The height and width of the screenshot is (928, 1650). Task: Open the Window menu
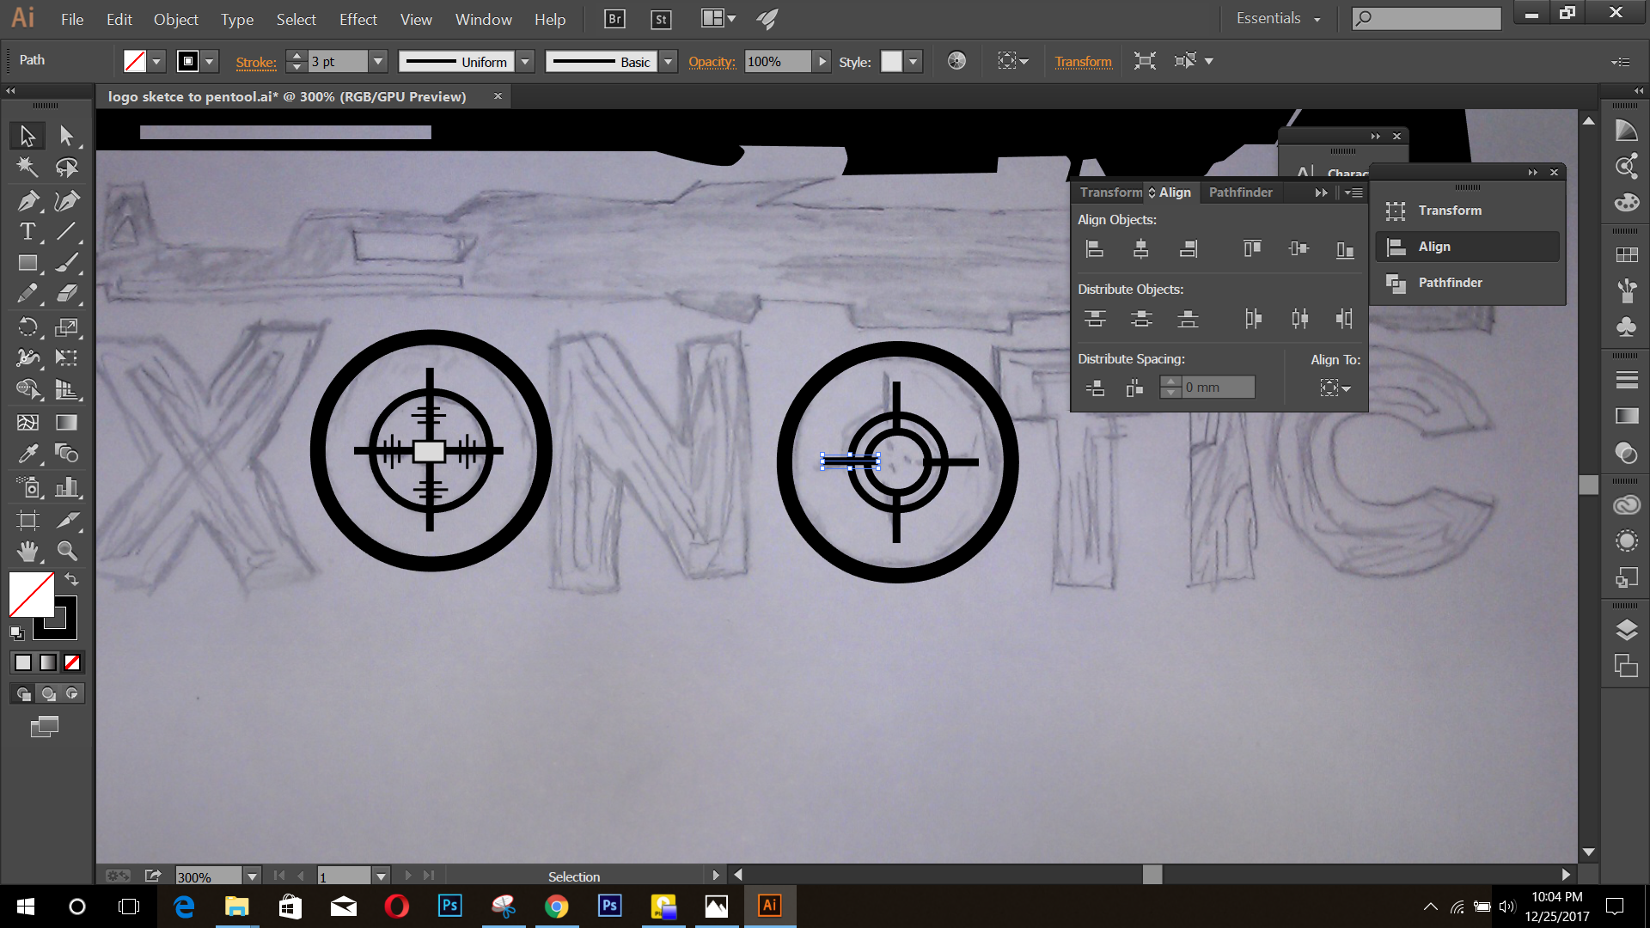click(483, 19)
